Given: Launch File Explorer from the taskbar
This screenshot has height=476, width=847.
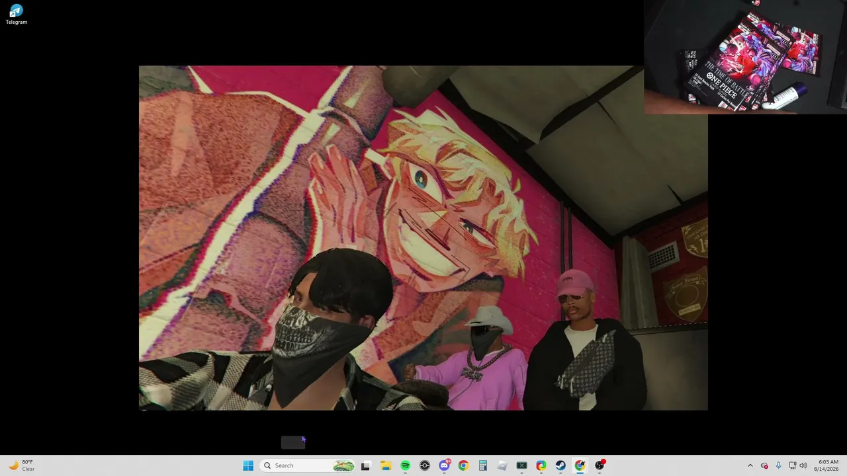Looking at the screenshot, I should [386, 465].
